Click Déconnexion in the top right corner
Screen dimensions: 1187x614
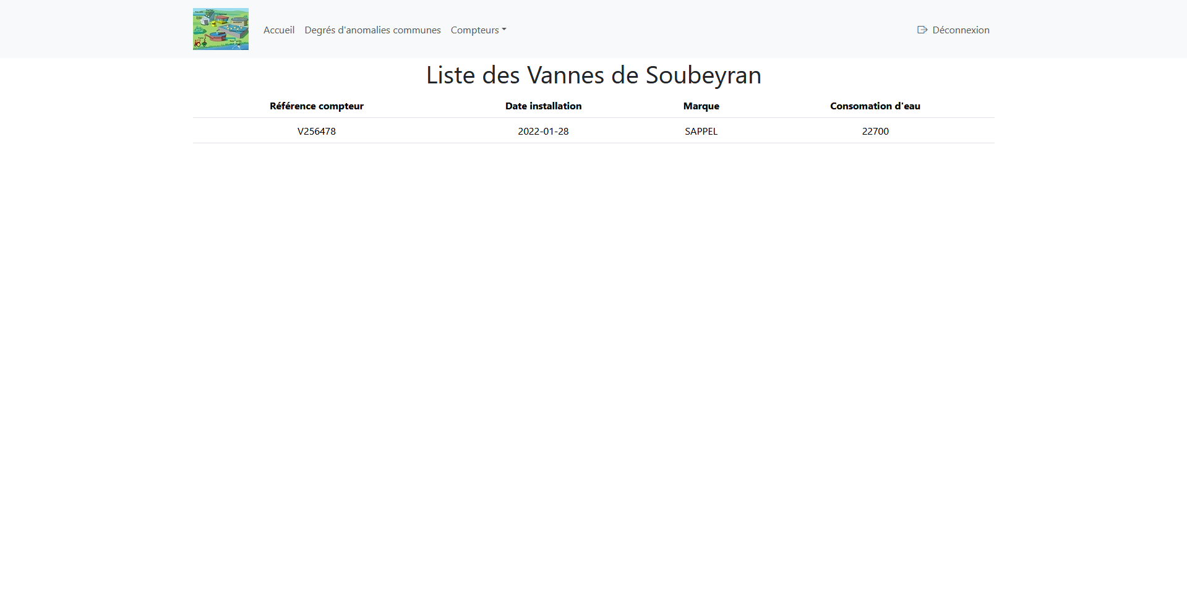959,30
